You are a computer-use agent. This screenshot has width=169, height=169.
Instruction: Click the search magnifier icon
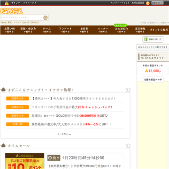tap(46, 18)
